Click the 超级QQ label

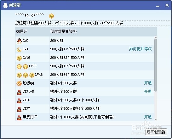[x=28, y=83]
